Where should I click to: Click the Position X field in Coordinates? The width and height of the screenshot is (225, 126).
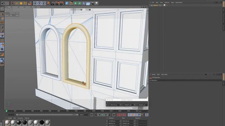(114, 121)
